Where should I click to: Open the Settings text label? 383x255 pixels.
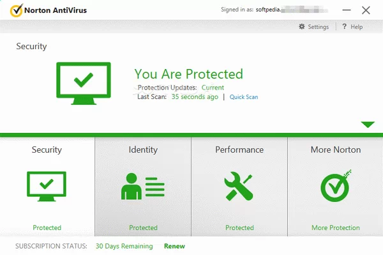[x=319, y=27]
